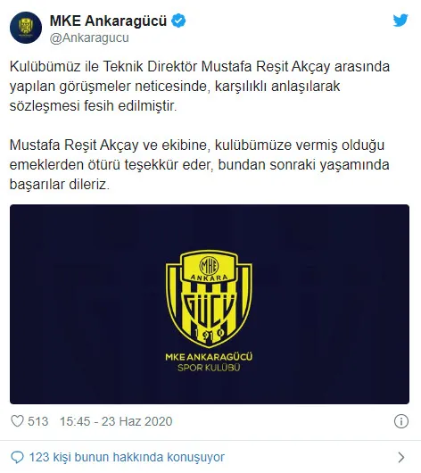Click the "MKE ANKARAGÜCÜ" caption in image

209,357
